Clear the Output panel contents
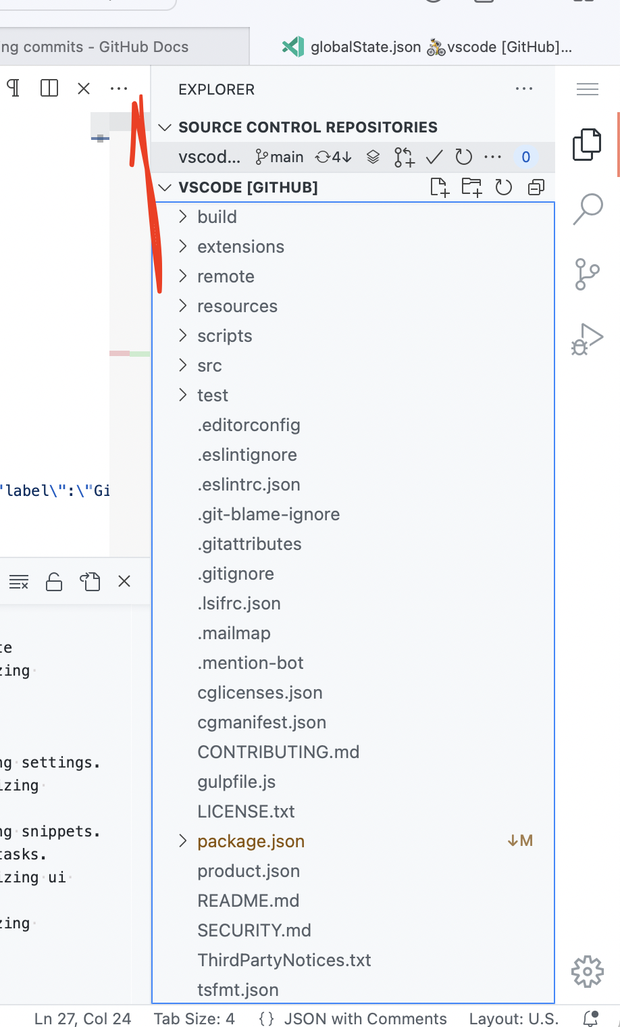Viewport: 620px width, 1027px height. (18, 581)
